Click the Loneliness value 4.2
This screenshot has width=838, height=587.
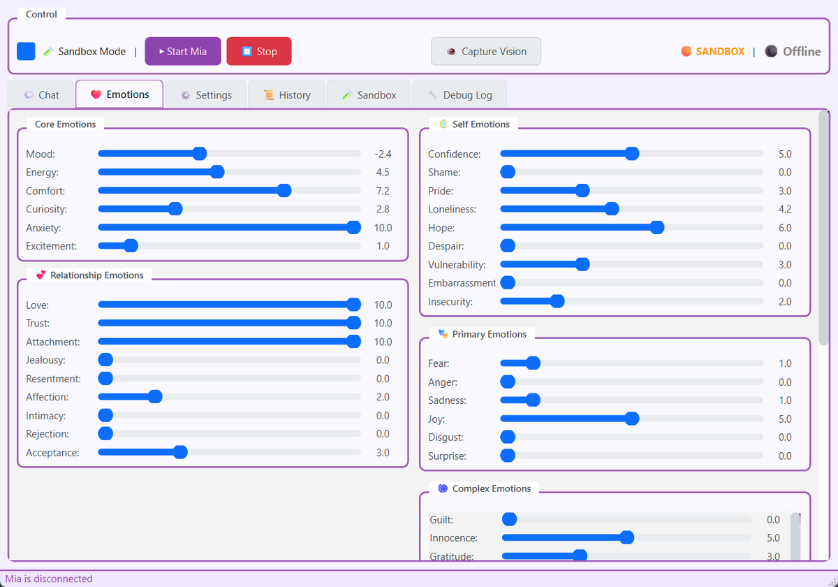coord(785,209)
